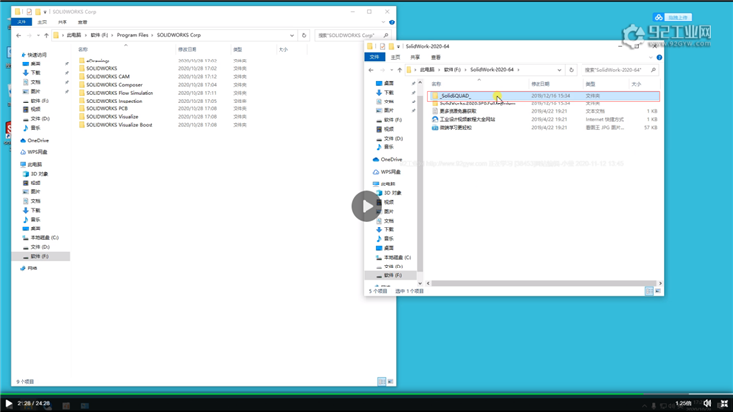The image size is (733, 412).
Task: Click horizontal scrollbar in SolidWork-2020-64 window
Action: (x=543, y=283)
